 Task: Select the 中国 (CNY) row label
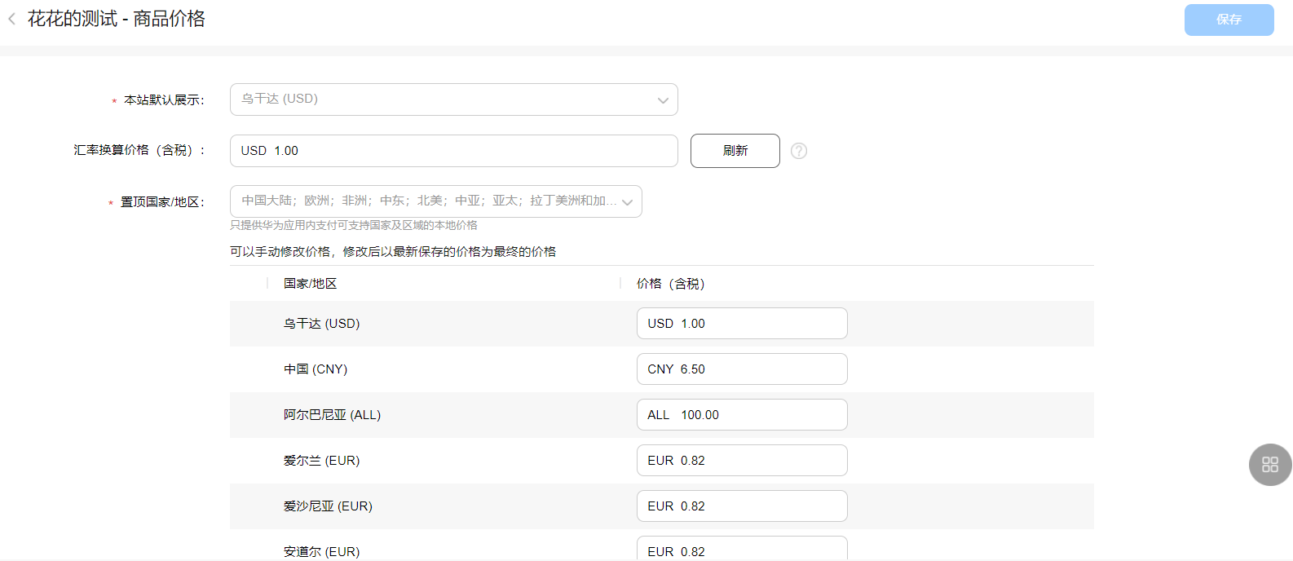tap(316, 369)
